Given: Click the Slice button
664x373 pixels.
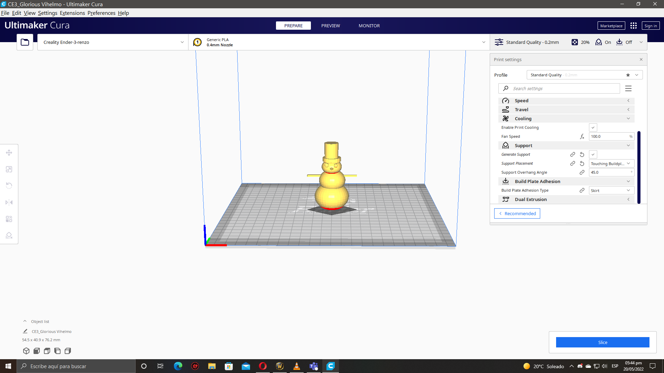Looking at the screenshot, I should pos(602,342).
